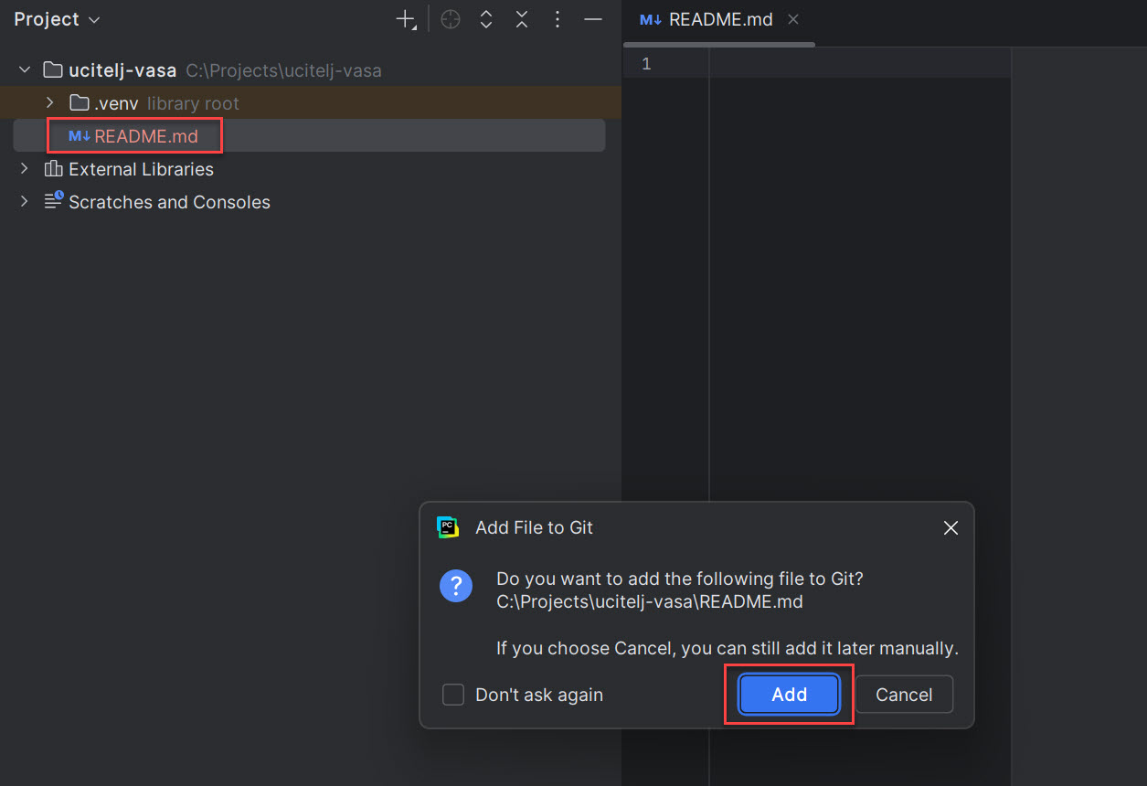Click the add new item plus icon
The height and width of the screenshot is (786, 1147).
pos(403,18)
